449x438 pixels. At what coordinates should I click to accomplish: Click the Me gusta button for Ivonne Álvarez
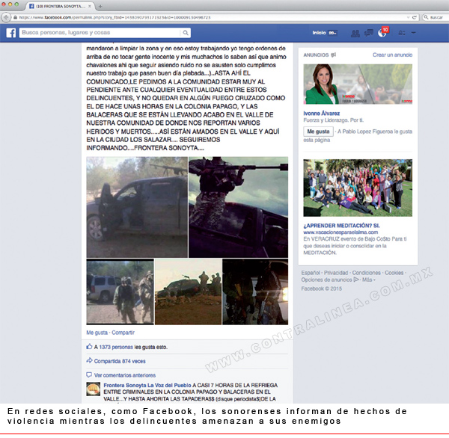pos(318,132)
